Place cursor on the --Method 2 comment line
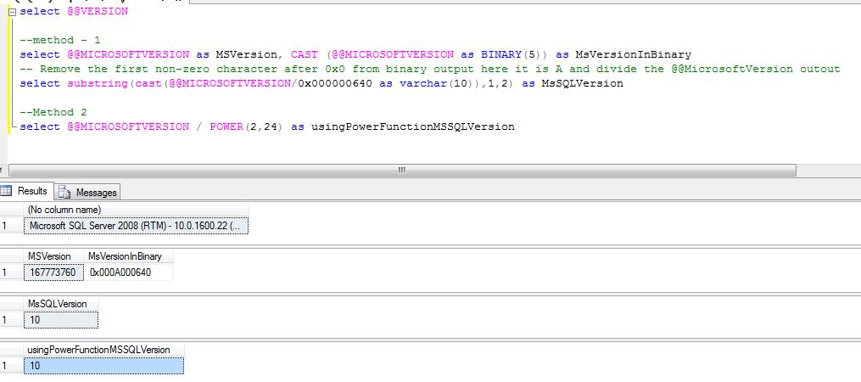Viewport: 861px width, 382px height. point(53,112)
